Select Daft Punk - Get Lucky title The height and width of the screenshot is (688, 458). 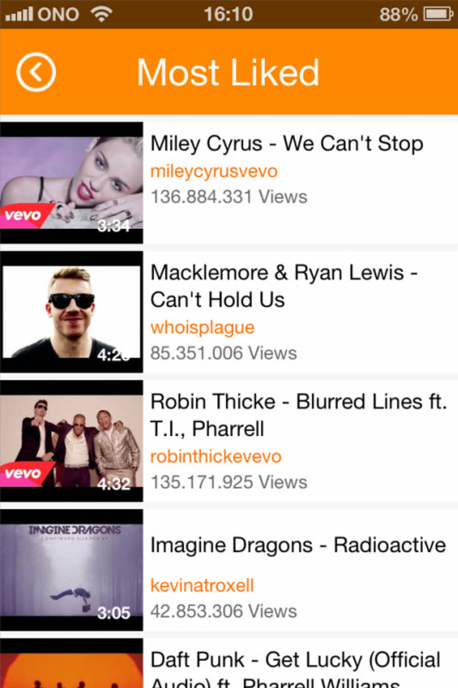tap(295, 670)
